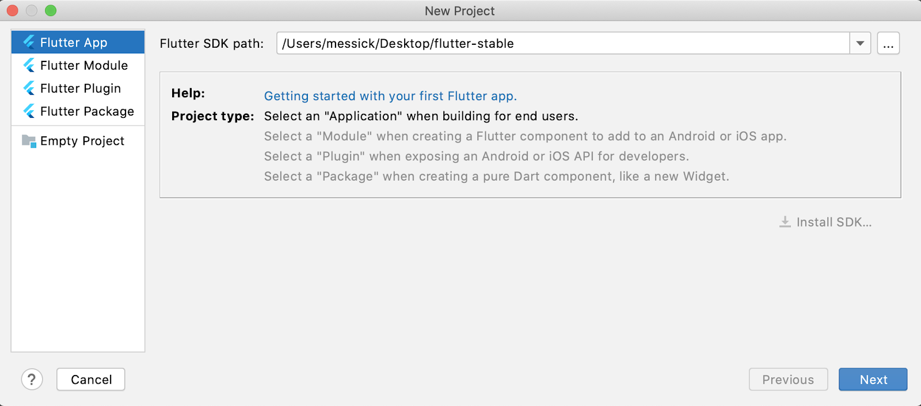Click the Install SDK download icon
921x406 pixels.
tap(785, 222)
